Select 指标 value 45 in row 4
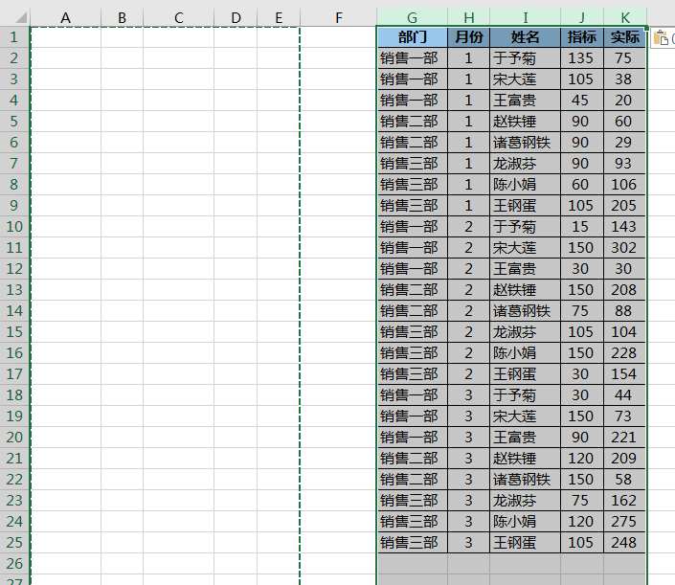The image size is (675, 585). point(582,101)
